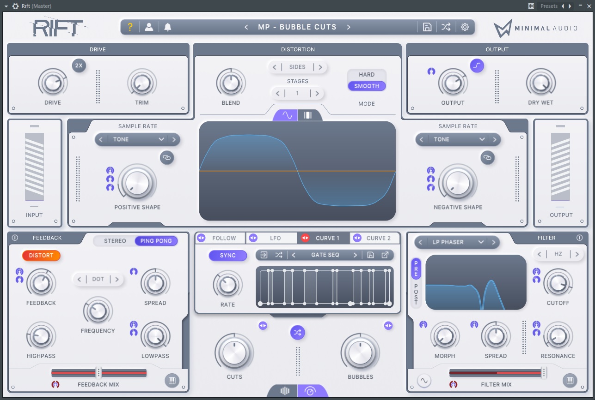Open the keyboard tracking panel beside Feedback Mix

tap(172, 380)
